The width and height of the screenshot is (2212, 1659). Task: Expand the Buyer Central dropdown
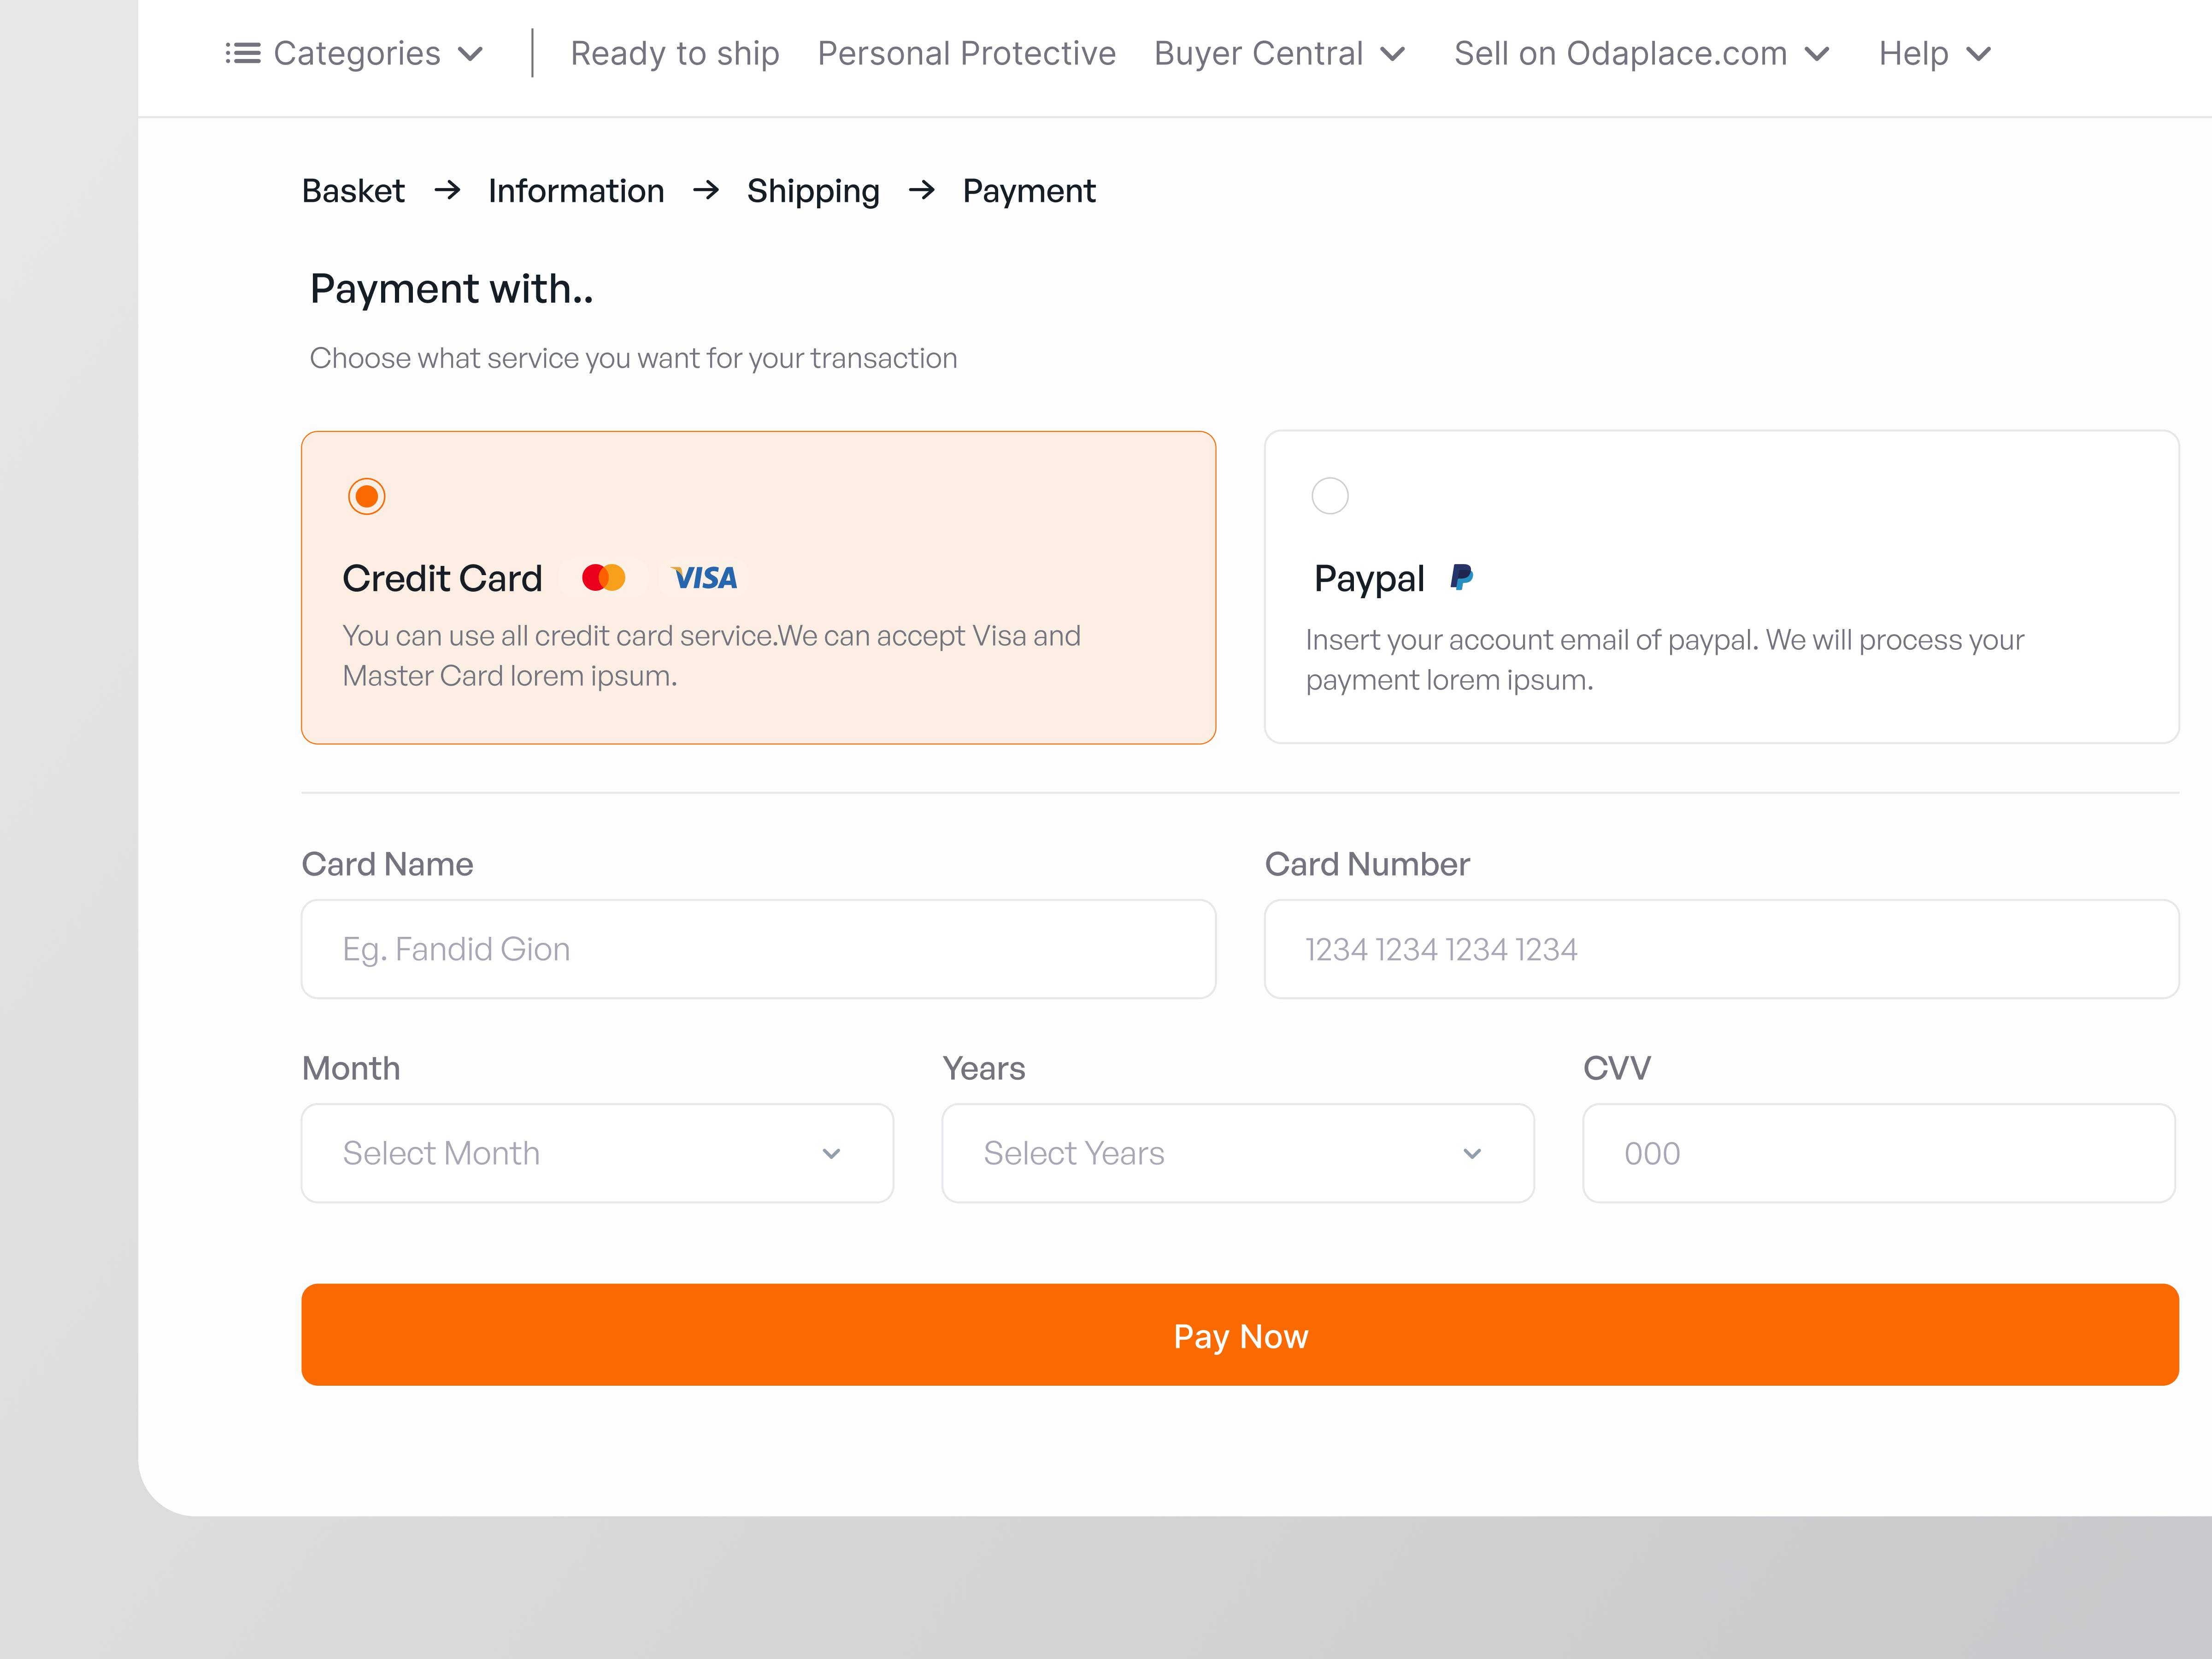1281,53
